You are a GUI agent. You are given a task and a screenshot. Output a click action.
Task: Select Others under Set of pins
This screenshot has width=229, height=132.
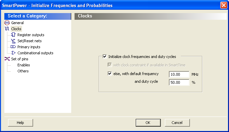point(23,71)
